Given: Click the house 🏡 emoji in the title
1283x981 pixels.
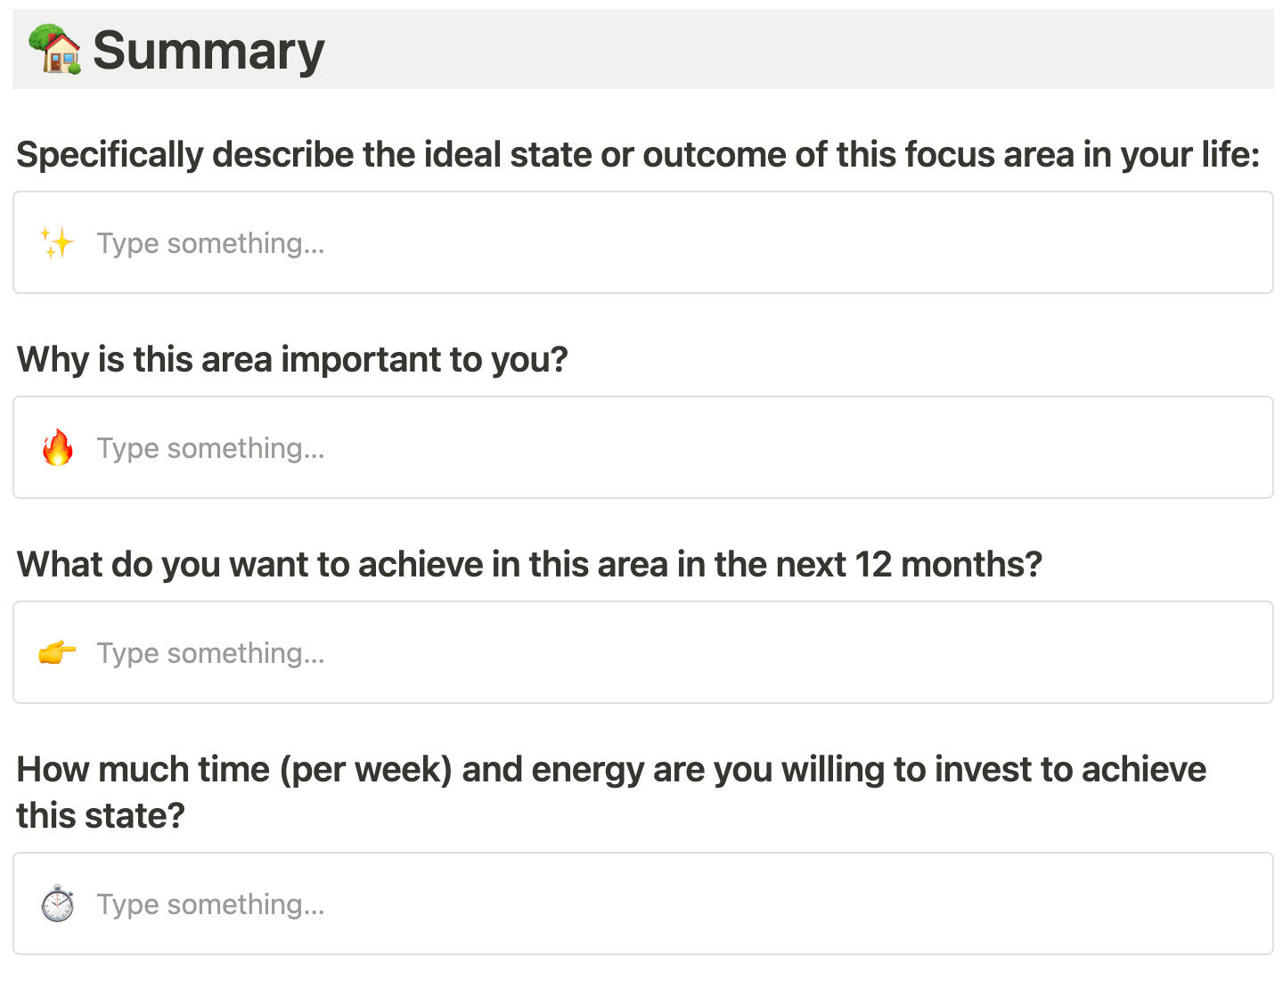Looking at the screenshot, I should coord(55,49).
